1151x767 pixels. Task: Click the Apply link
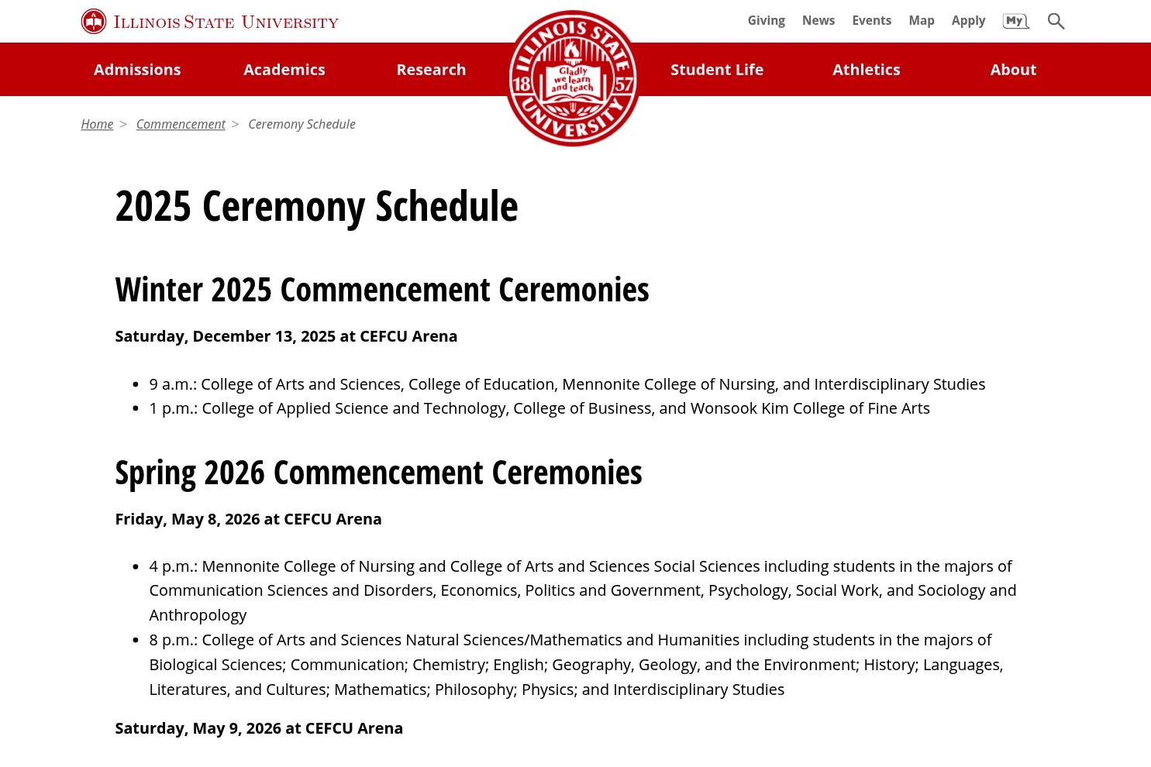(x=968, y=20)
